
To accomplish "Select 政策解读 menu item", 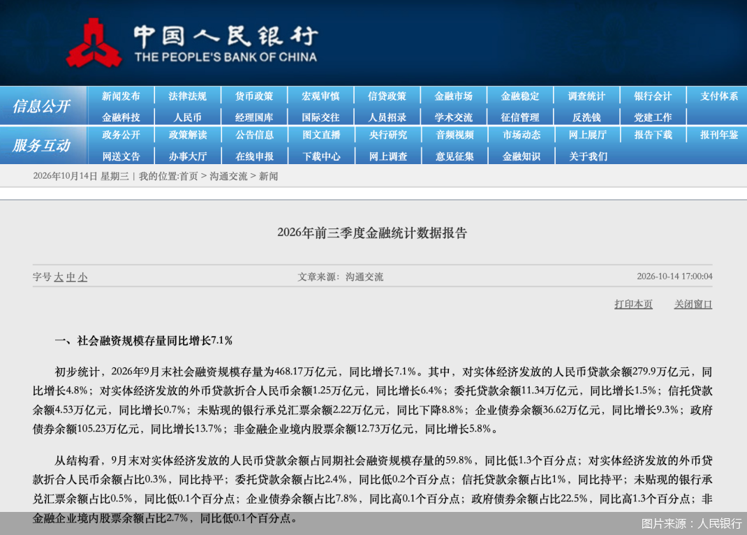I will point(188,135).
